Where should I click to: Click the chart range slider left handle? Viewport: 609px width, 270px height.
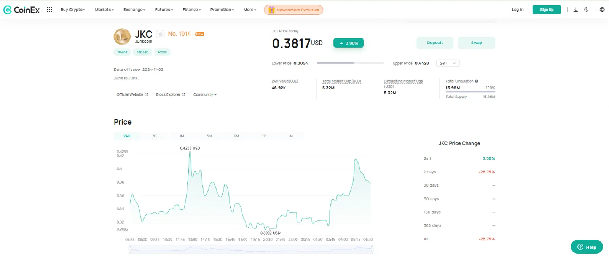click(x=130, y=249)
